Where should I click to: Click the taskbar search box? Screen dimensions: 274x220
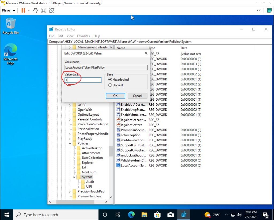coord(56,215)
